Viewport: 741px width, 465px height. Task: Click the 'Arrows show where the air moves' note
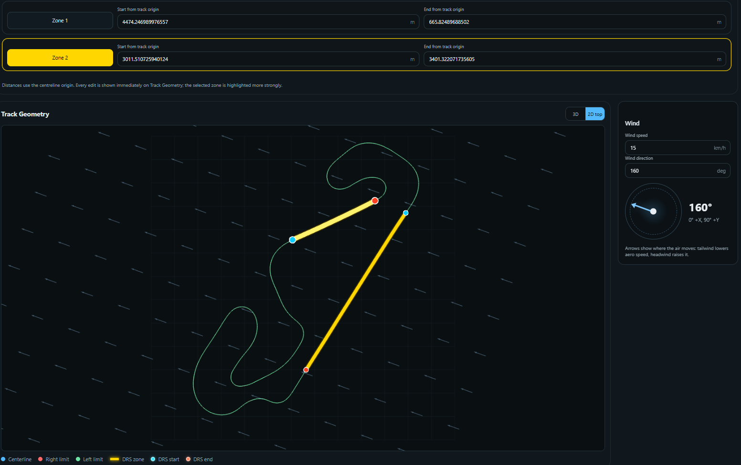[677, 251]
